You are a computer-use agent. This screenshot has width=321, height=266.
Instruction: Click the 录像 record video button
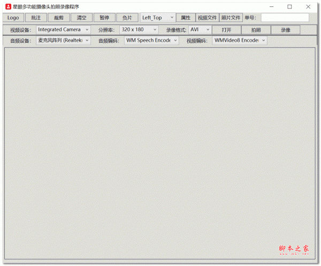tap(286, 30)
